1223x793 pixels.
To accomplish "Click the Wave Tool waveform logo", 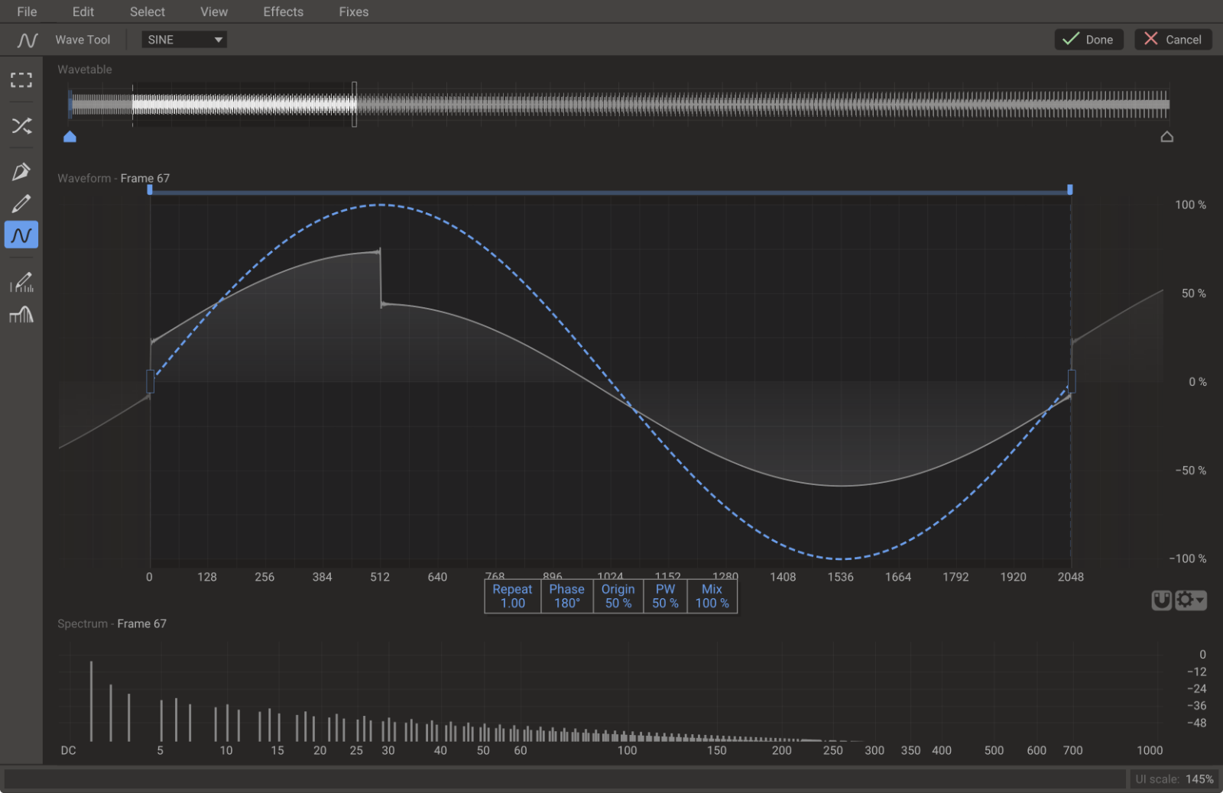I will coord(25,40).
